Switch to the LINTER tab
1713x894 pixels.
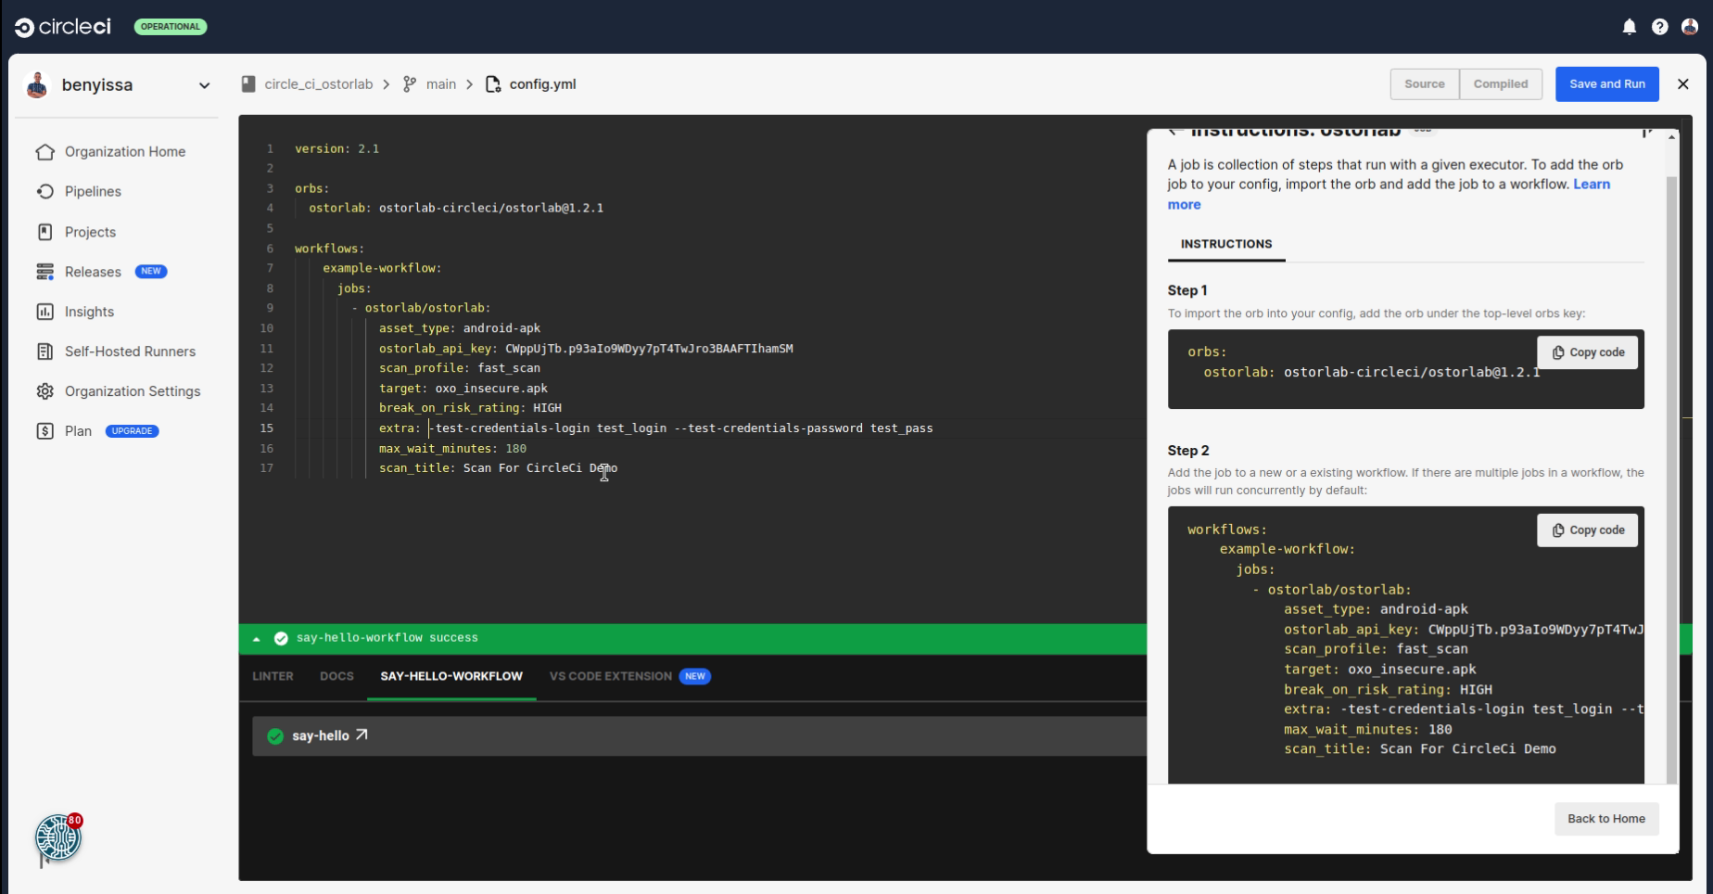click(x=273, y=676)
